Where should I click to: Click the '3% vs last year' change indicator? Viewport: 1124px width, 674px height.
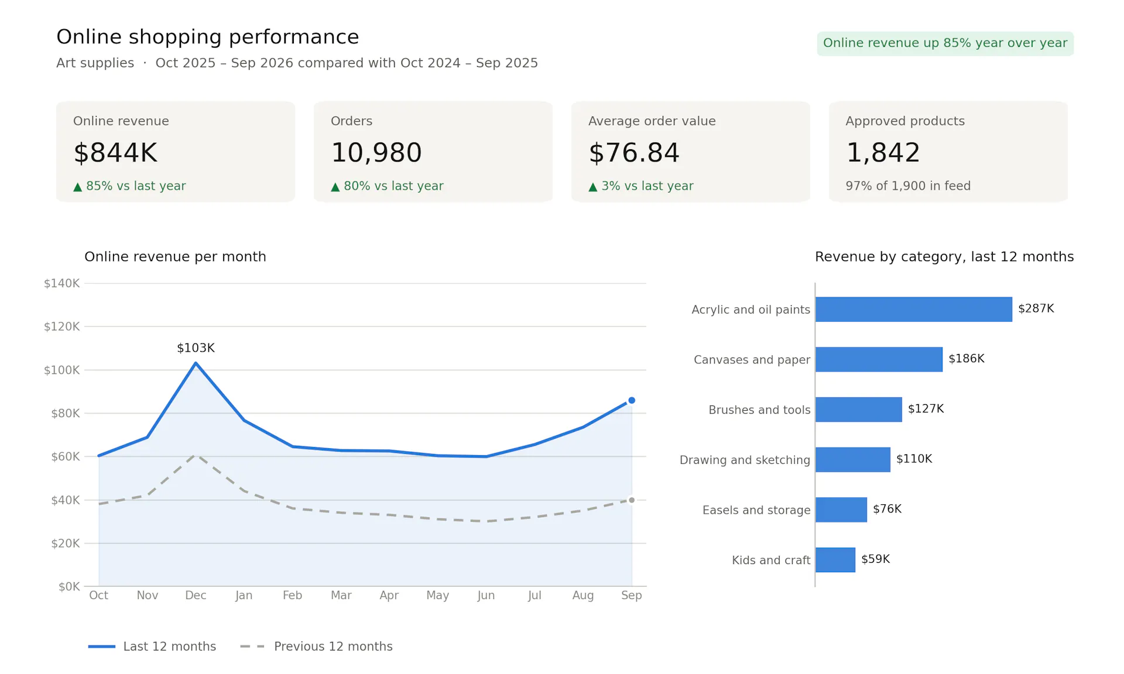(641, 186)
